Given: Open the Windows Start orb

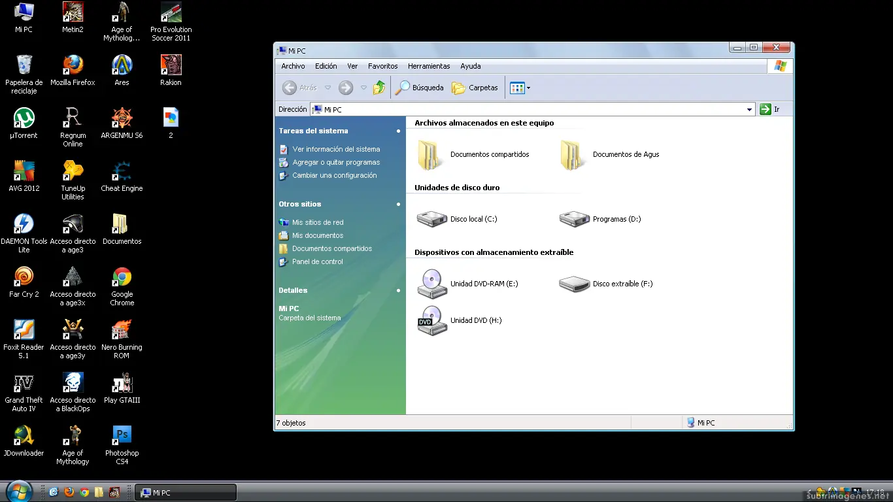Looking at the screenshot, I should (x=18, y=492).
